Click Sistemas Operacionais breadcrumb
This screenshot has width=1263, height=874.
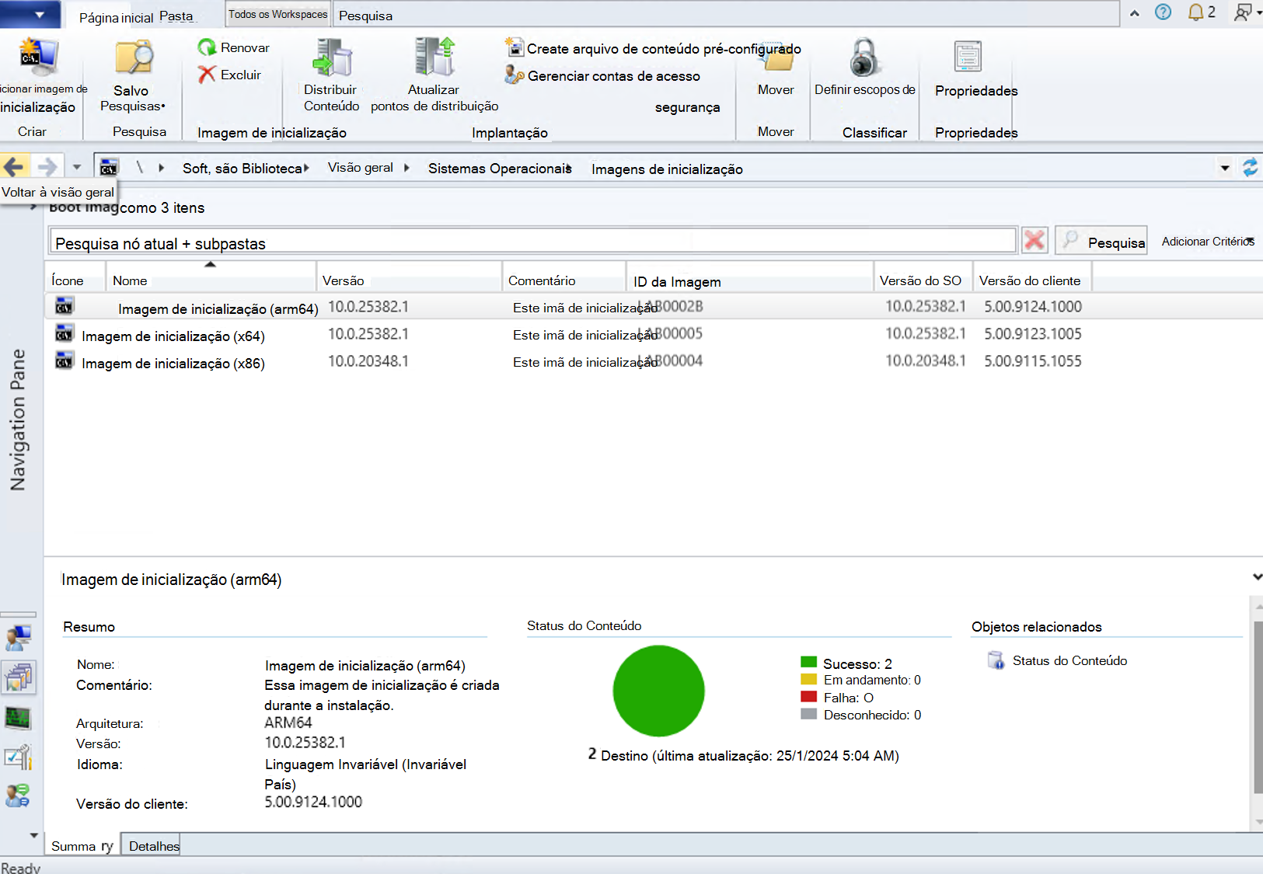click(499, 169)
